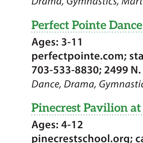Click the word Pointe in green heading
This screenshot has height=143, width=143.
coord(89,25)
